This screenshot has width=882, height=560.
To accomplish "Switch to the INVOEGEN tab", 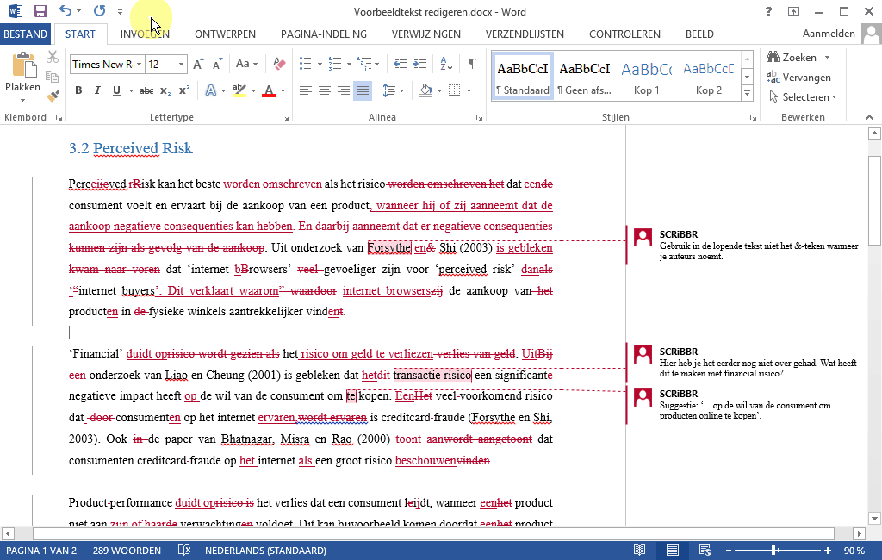I will [x=145, y=34].
